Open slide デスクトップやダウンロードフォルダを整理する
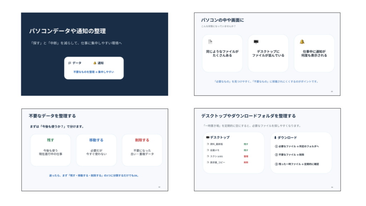The width and height of the screenshot is (366, 206). coord(267,149)
